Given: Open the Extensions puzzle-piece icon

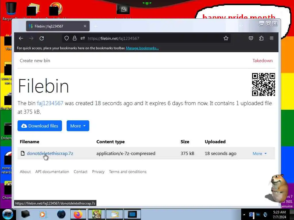Looking at the screenshot, I should (x=261, y=38).
